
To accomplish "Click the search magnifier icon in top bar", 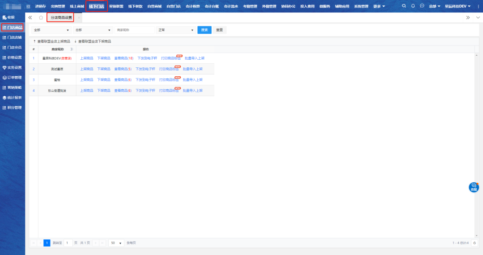I will pyautogui.click(x=404, y=6).
